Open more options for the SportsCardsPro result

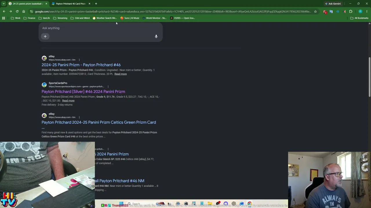coord(108,86)
